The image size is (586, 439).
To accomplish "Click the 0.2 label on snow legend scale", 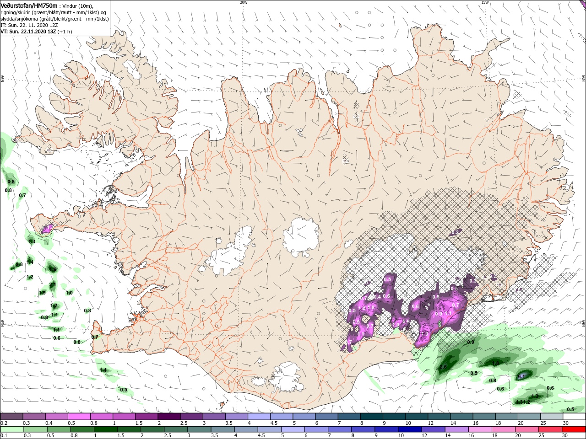I will click(4, 423).
